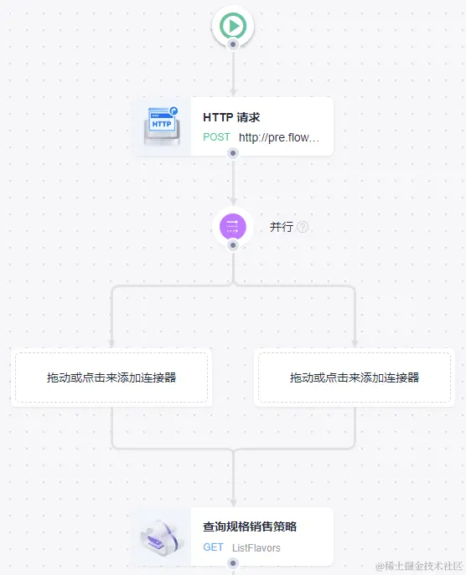
Task: Click the GET method label
Action: 213,547
